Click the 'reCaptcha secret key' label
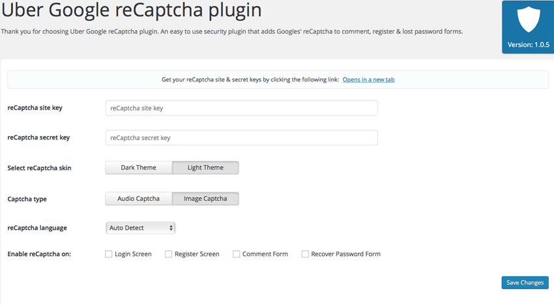 pos(38,138)
